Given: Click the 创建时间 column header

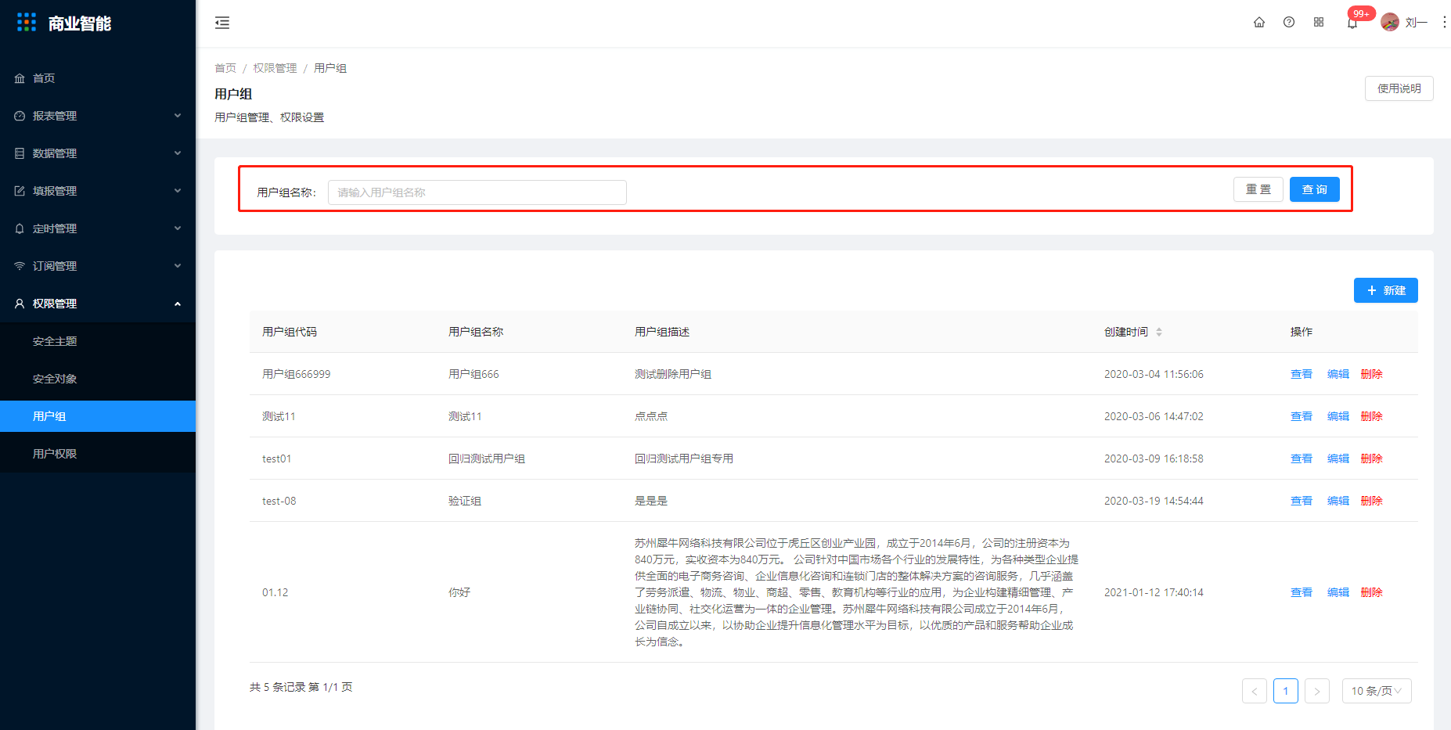Looking at the screenshot, I should tap(1126, 332).
